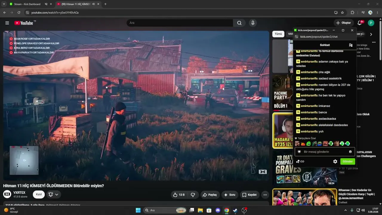Open Steam from the taskbar
Screen dimensions: 382x215
pos(235,210)
